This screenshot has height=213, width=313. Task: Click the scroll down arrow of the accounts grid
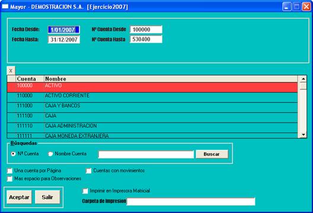point(304,135)
